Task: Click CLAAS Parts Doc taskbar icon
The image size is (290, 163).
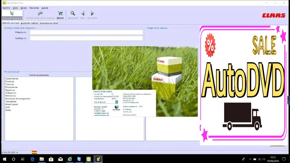Action: coord(98,159)
